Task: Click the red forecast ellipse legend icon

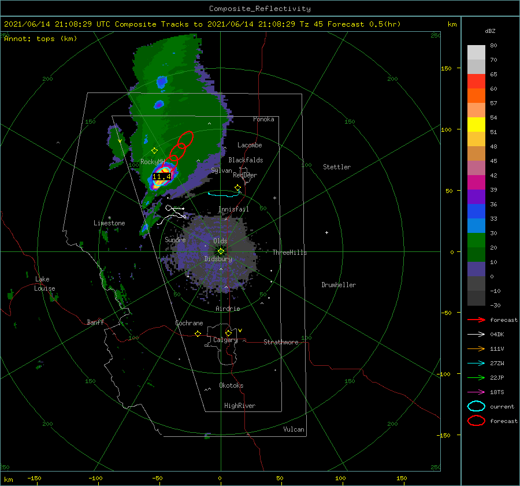Action: (476, 421)
